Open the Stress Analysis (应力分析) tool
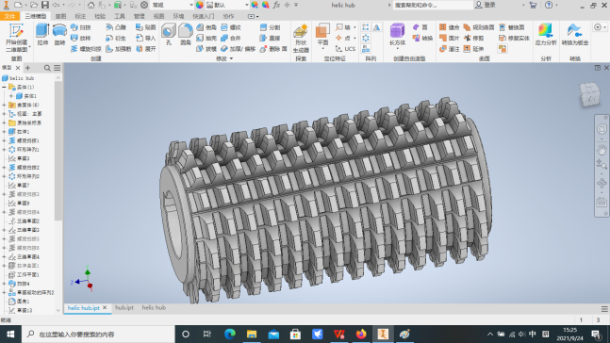Image resolution: width=610 pixels, height=343 pixels. pyautogui.click(x=546, y=35)
